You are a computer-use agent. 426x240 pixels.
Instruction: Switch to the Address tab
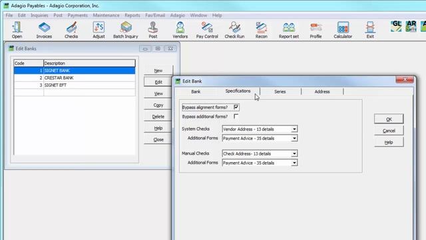[322, 92]
